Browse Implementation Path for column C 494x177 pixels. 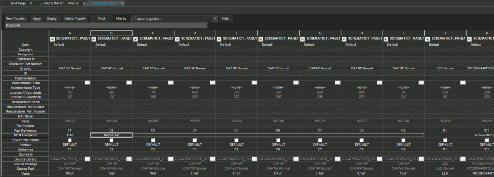(171, 82)
